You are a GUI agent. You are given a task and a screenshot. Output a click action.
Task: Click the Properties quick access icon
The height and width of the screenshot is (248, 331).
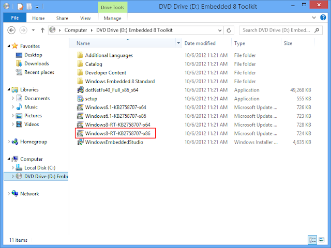point(20,7)
